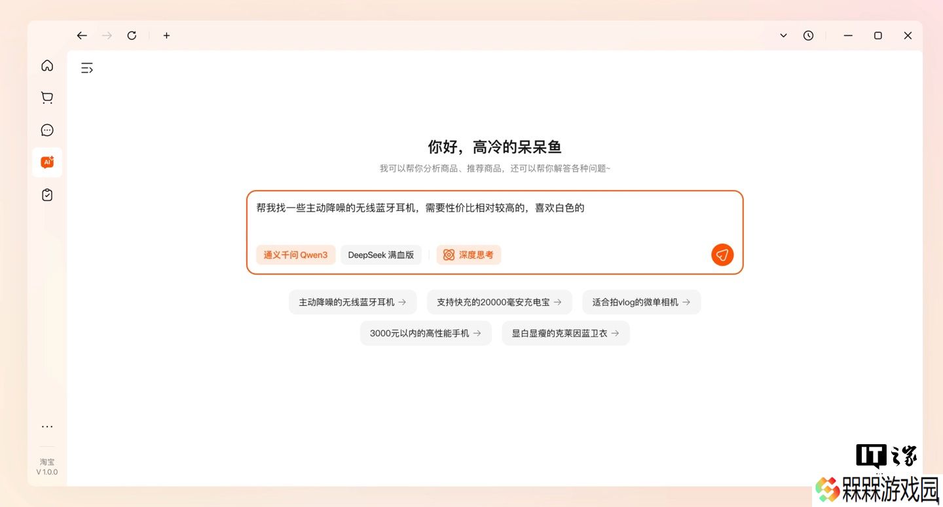943x507 pixels.
Task: Choose suggestion 支持快充的20000毫安充电宝
Action: 499,302
